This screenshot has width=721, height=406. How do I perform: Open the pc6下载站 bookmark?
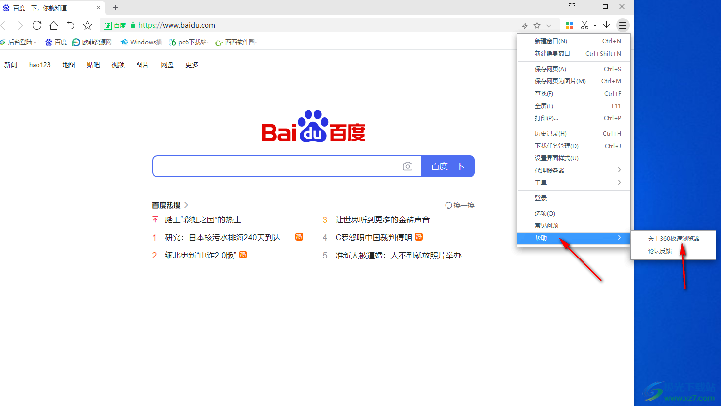tap(188, 42)
